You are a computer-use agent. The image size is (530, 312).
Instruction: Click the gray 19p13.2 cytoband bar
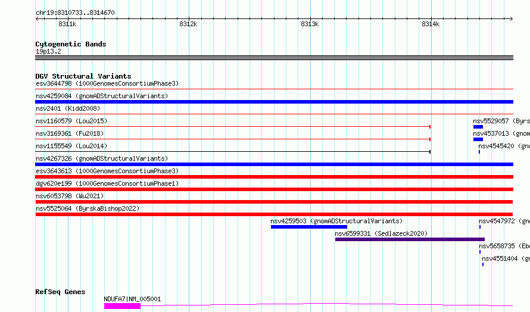pyautogui.click(x=274, y=58)
